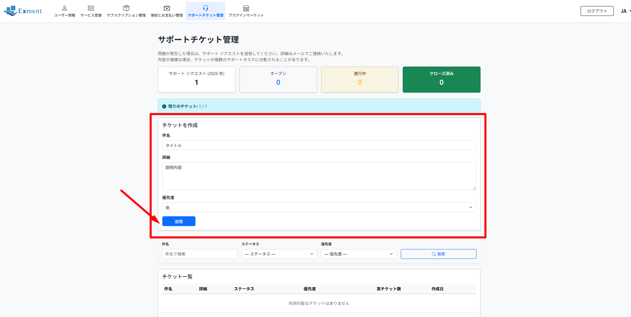Go to サブスクリプション管理 menu label

[126, 15]
